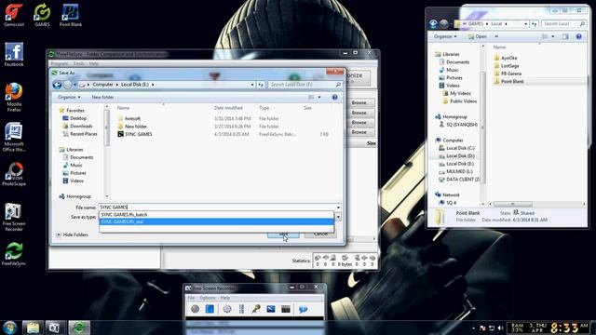Open the PhotoScape desktop icon

pyautogui.click(x=14, y=174)
